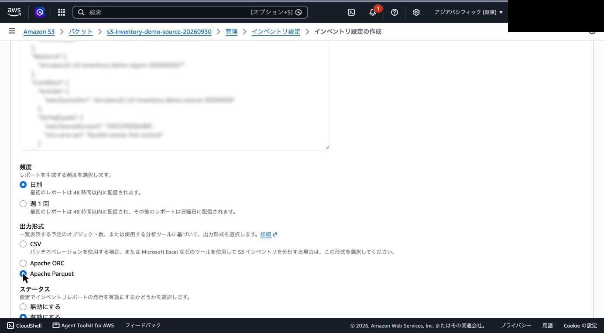This screenshot has height=333, width=604.
Task: Open the プライバシー link
Action: (x=516, y=326)
